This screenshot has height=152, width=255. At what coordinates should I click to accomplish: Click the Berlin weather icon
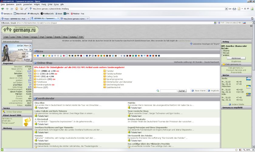point(249,79)
